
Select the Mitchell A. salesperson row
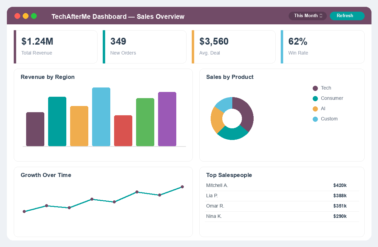(x=282, y=186)
